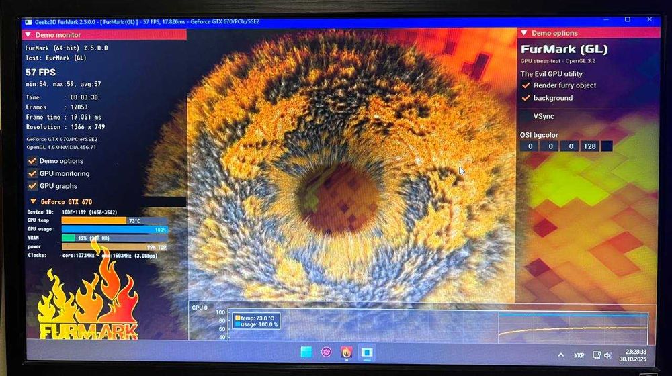Click the second OSI bgcolor value field
The image size is (672, 376).
(550, 146)
